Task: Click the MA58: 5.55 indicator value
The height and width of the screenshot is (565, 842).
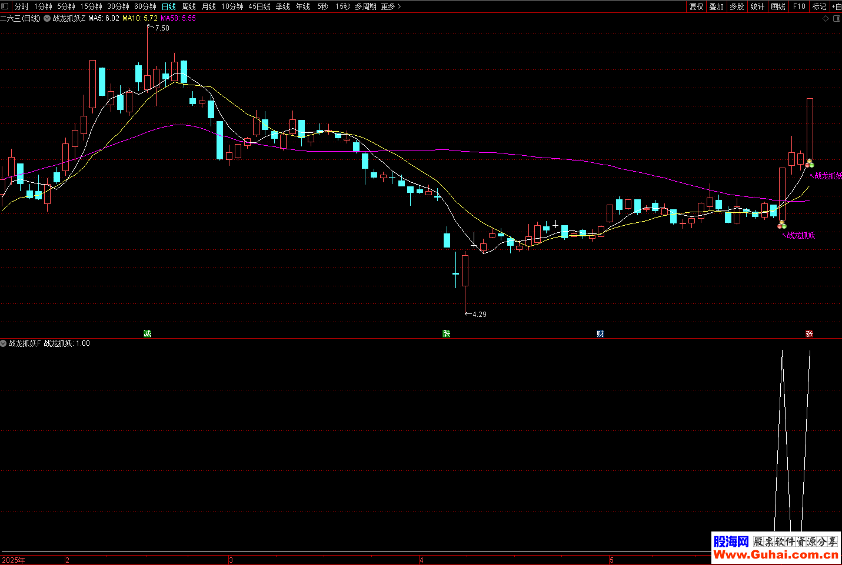Action: [x=178, y=18]
